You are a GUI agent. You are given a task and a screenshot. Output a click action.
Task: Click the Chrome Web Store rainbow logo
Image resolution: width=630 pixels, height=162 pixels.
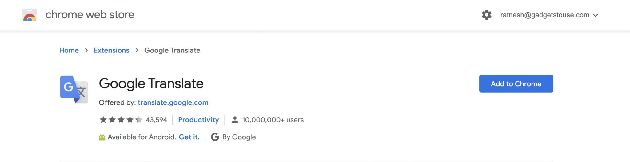coord(30,15)
